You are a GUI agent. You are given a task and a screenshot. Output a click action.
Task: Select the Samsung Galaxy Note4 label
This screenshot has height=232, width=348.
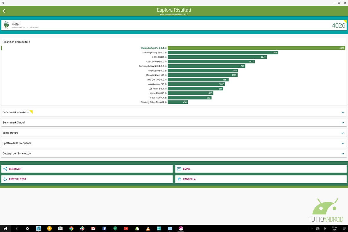(153, 66)
